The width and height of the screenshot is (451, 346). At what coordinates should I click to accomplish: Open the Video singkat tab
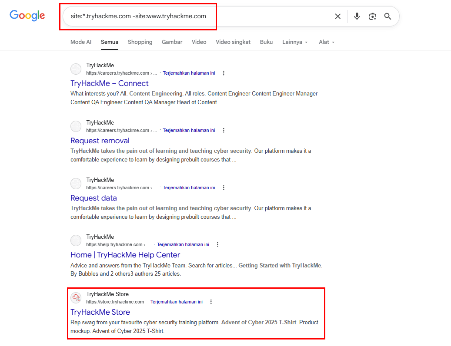233,42
